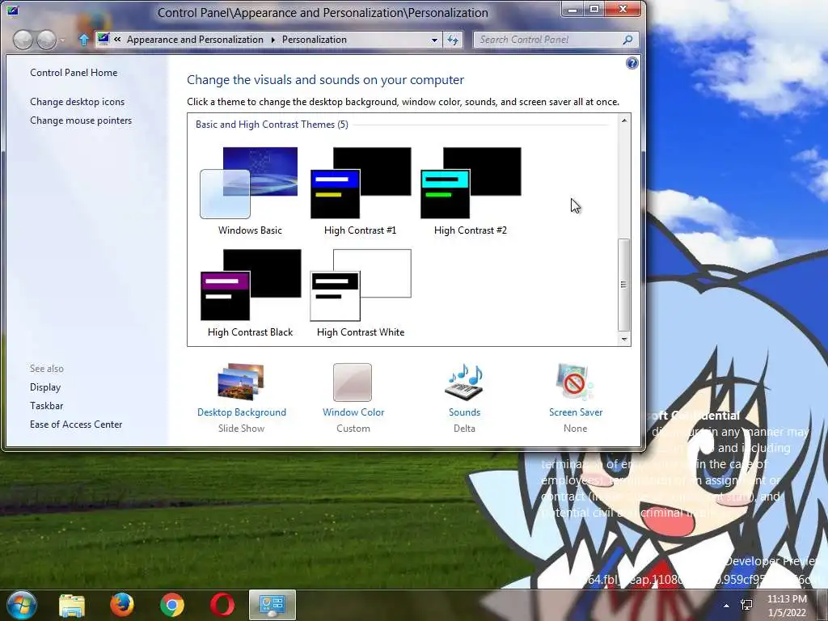Click the theme list scroll up arrow
The image size is (828, 621).
click(624, 121)
